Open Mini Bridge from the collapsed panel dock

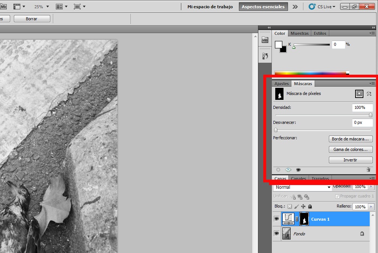pyautogui.click(x=265, y=40)
